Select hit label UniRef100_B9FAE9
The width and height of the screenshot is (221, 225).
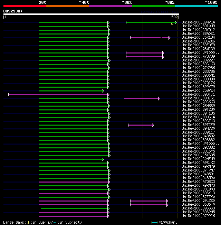[198, 45]
